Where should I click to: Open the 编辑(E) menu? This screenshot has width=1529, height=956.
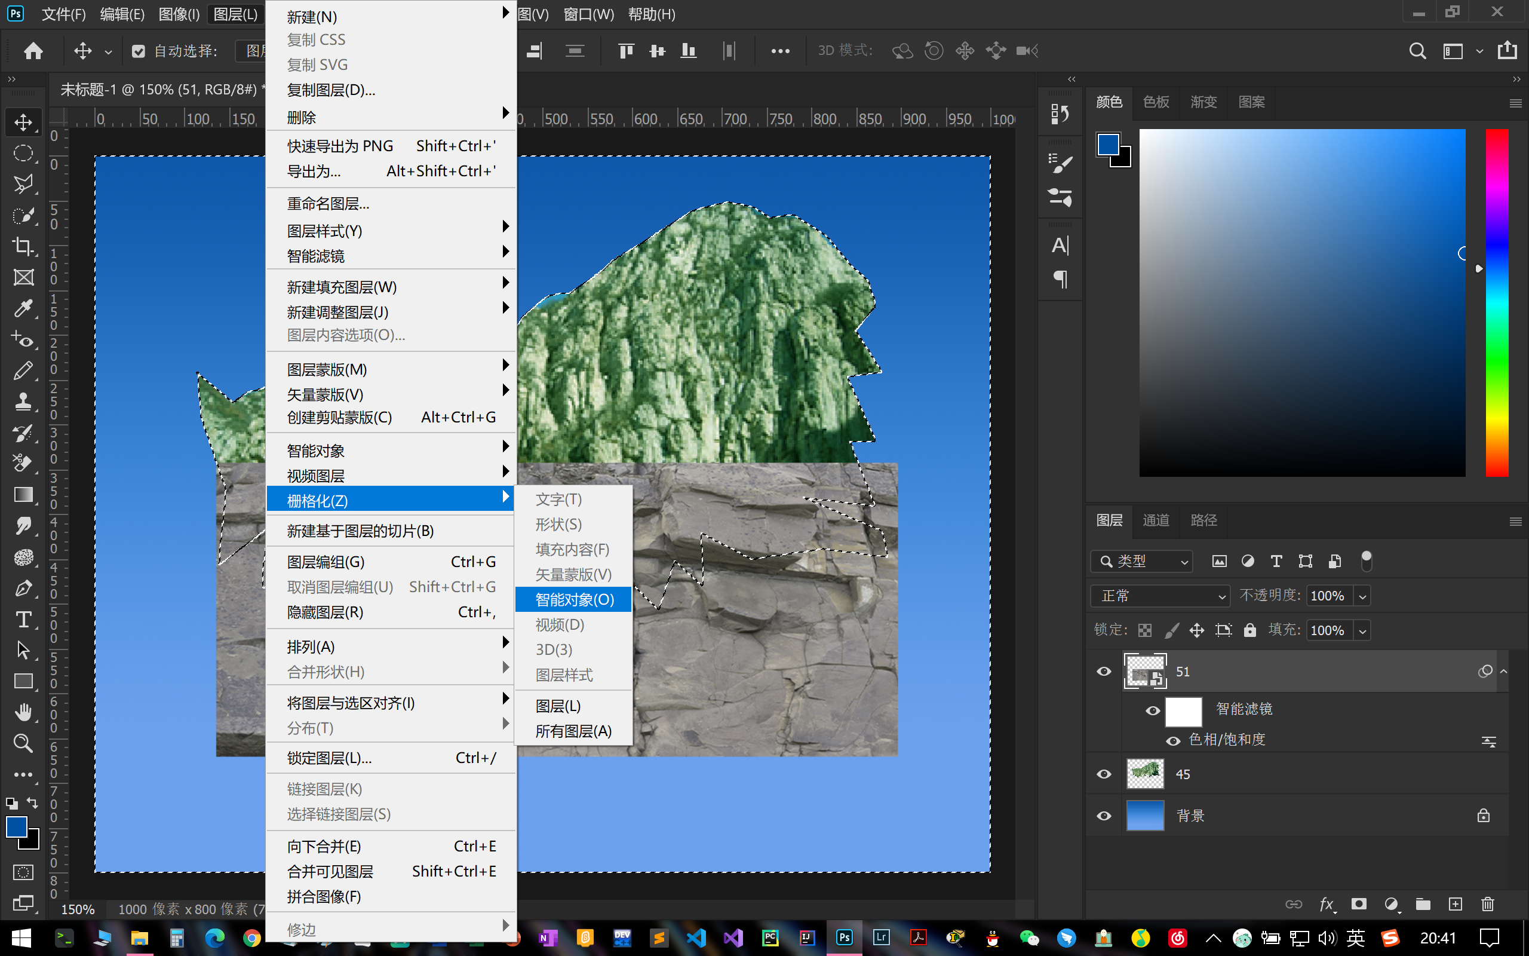pos(122,14)
